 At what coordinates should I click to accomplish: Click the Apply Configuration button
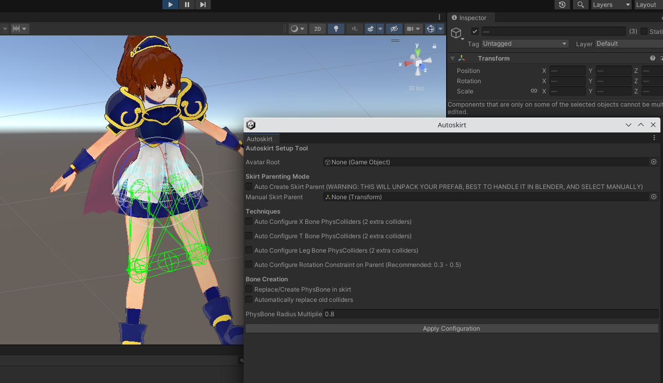coord(452,329)
